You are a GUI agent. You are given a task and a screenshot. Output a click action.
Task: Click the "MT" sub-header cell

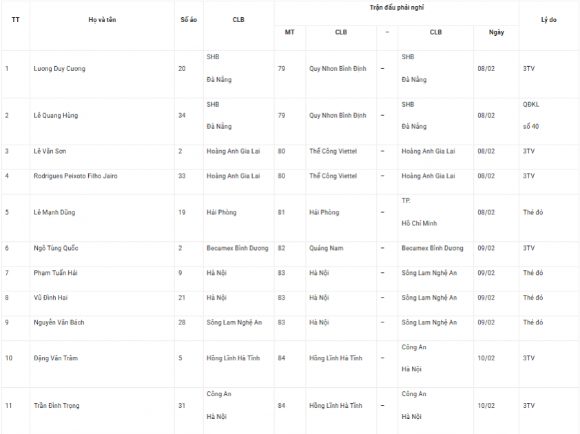click(x=289, y=32)
